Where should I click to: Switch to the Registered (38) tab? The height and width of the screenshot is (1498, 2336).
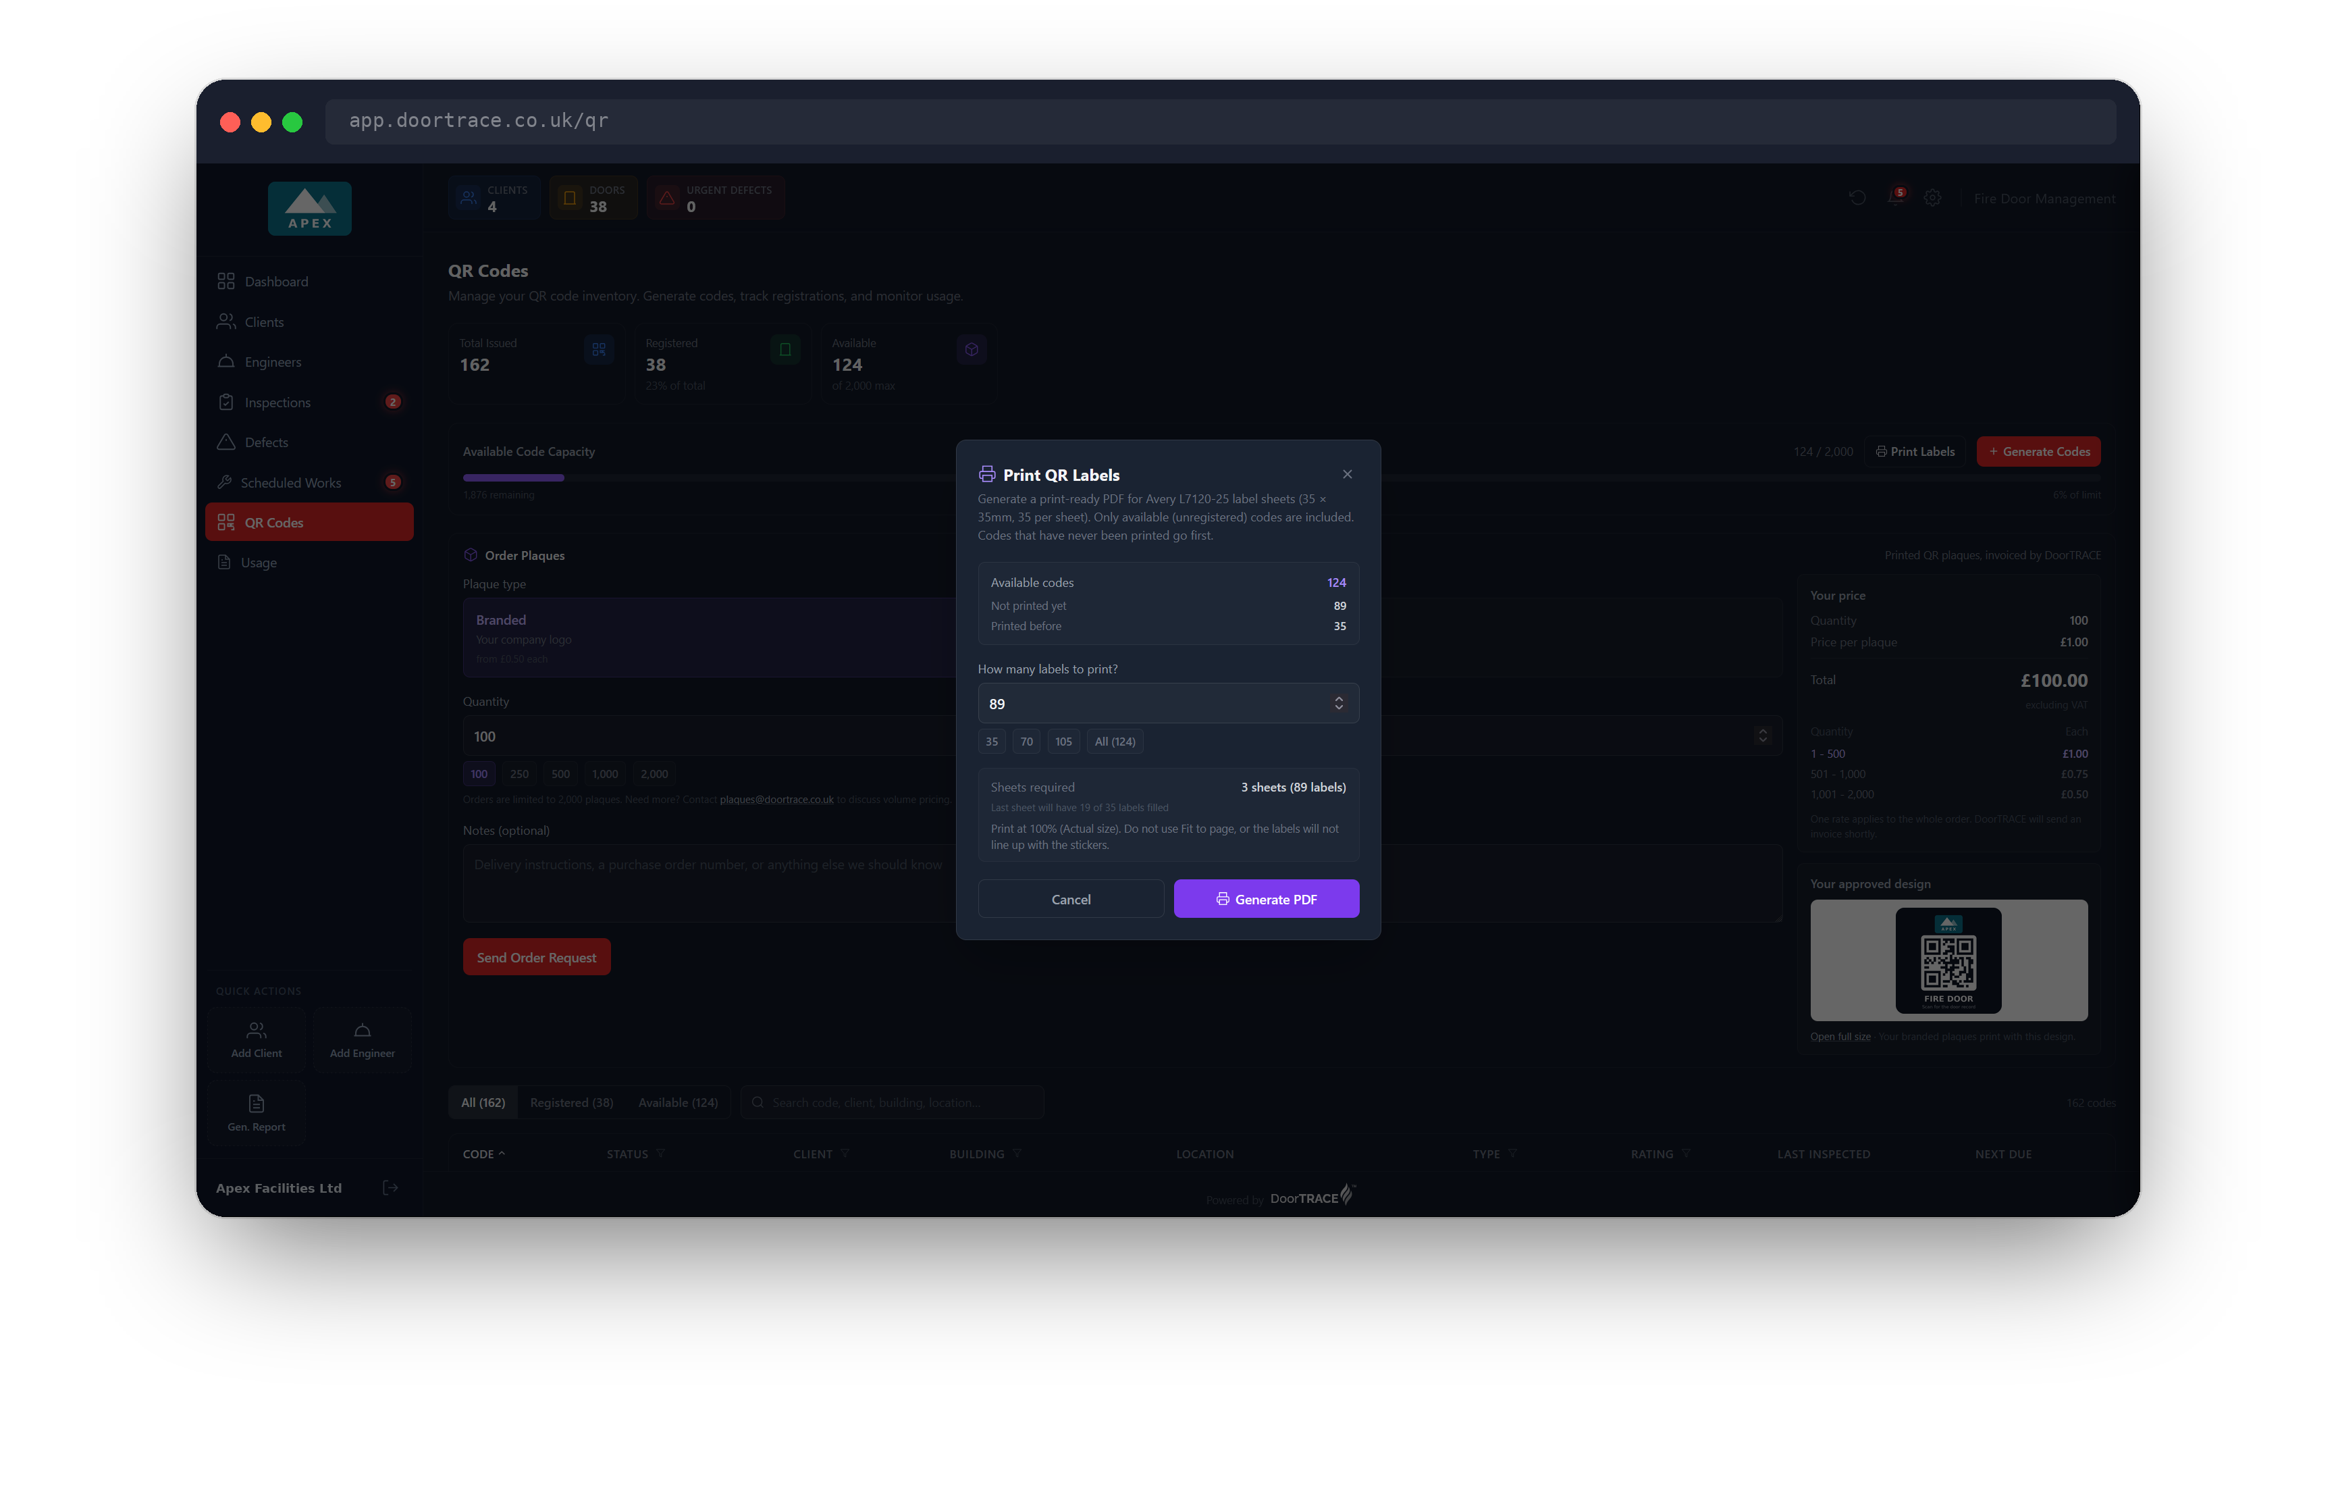coord(572,1102)
